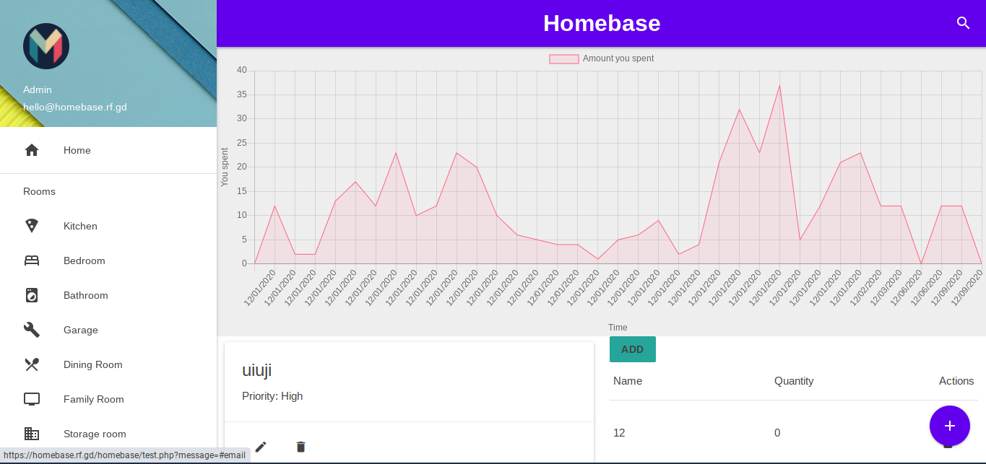
Task: Select the Storage room building icon
Action: click(x=32, y=434)
